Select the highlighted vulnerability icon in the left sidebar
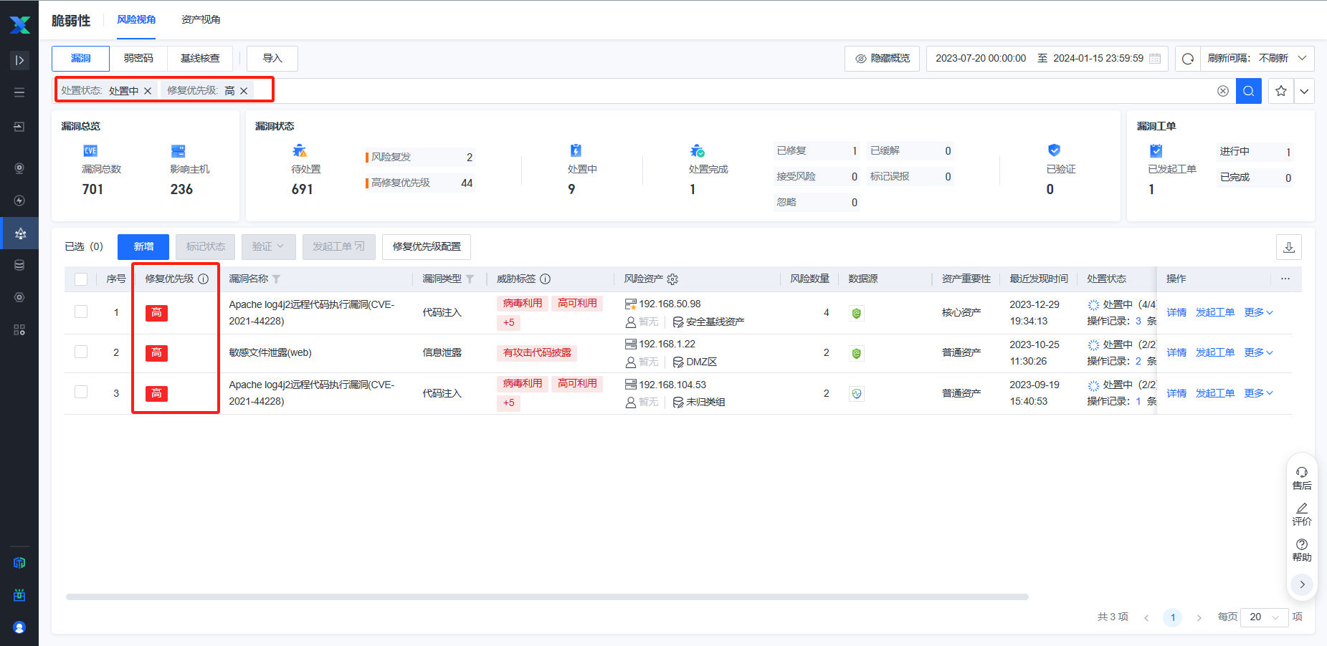1327x646 pixels. point(19,233)
